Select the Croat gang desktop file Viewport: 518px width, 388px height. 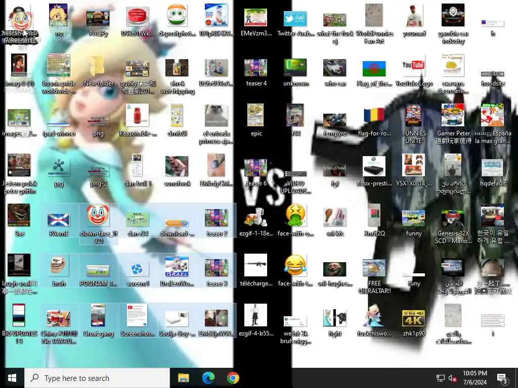pyautogui.click(x=98, y=320)
